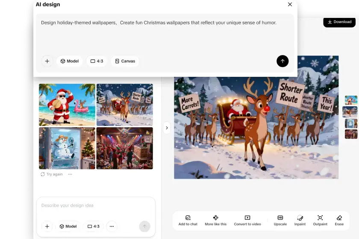
Task: Click the Upscale tool
Action: click(280, 221)
